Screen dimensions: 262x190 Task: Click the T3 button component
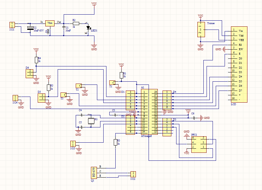pos(63,95)
